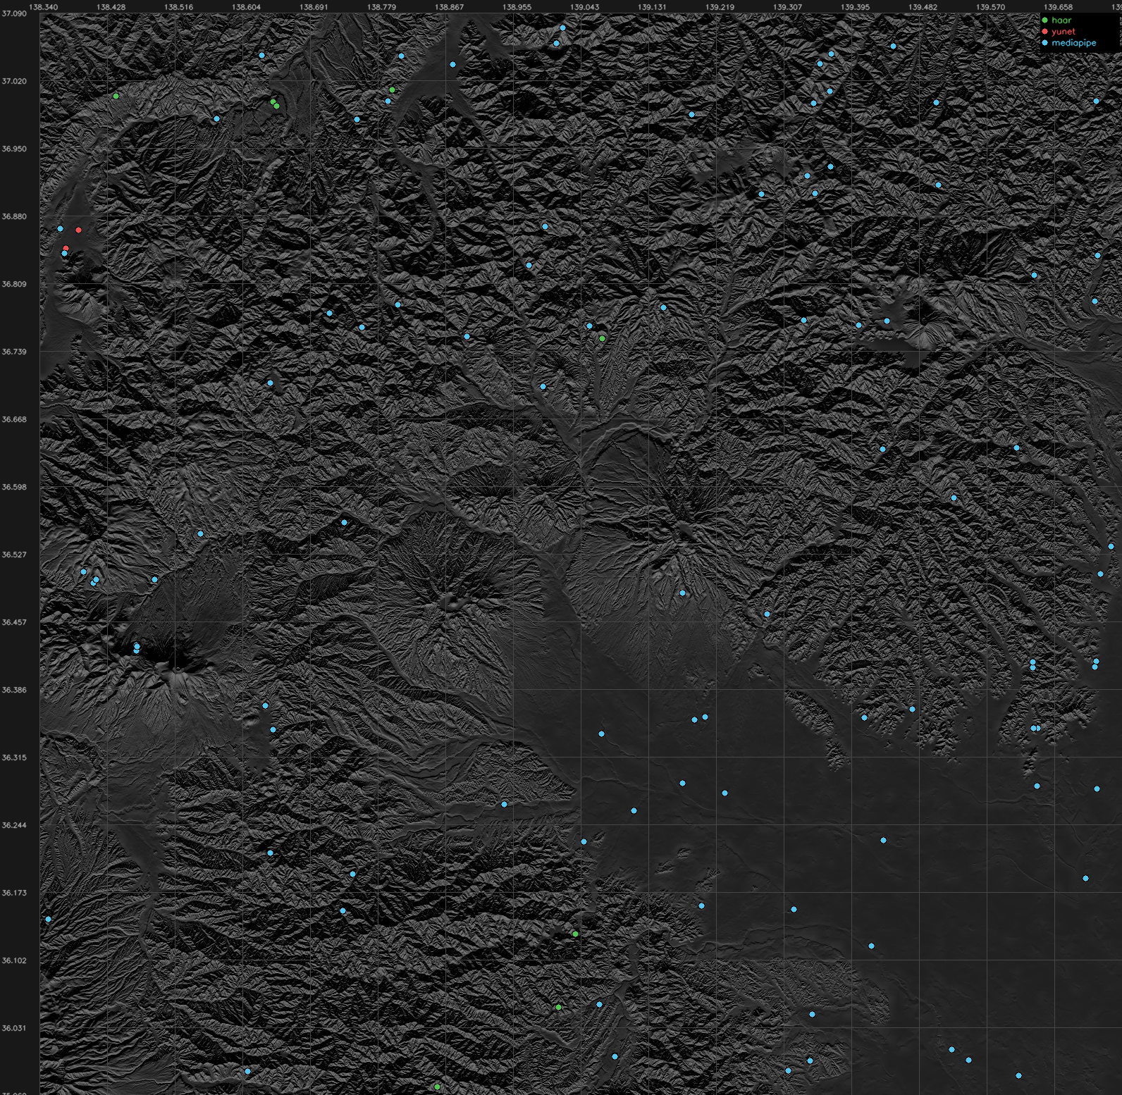The width and height of the screenshot is (1122, 1095).
Task: Click y-axis tick label 36.315
Action: 14,757
